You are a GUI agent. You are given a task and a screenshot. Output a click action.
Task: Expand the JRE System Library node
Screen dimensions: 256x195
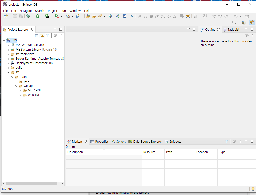click(8, 50)
